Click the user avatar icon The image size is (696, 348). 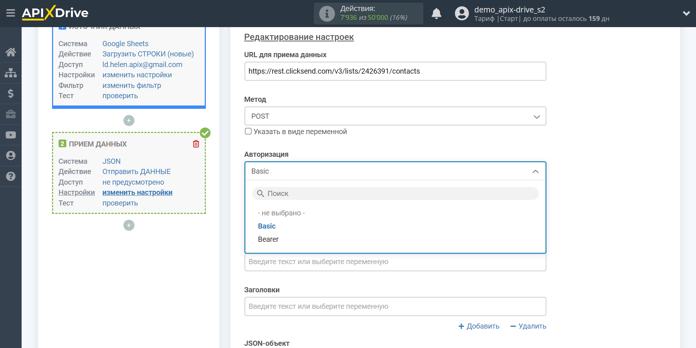coord(462,14)
